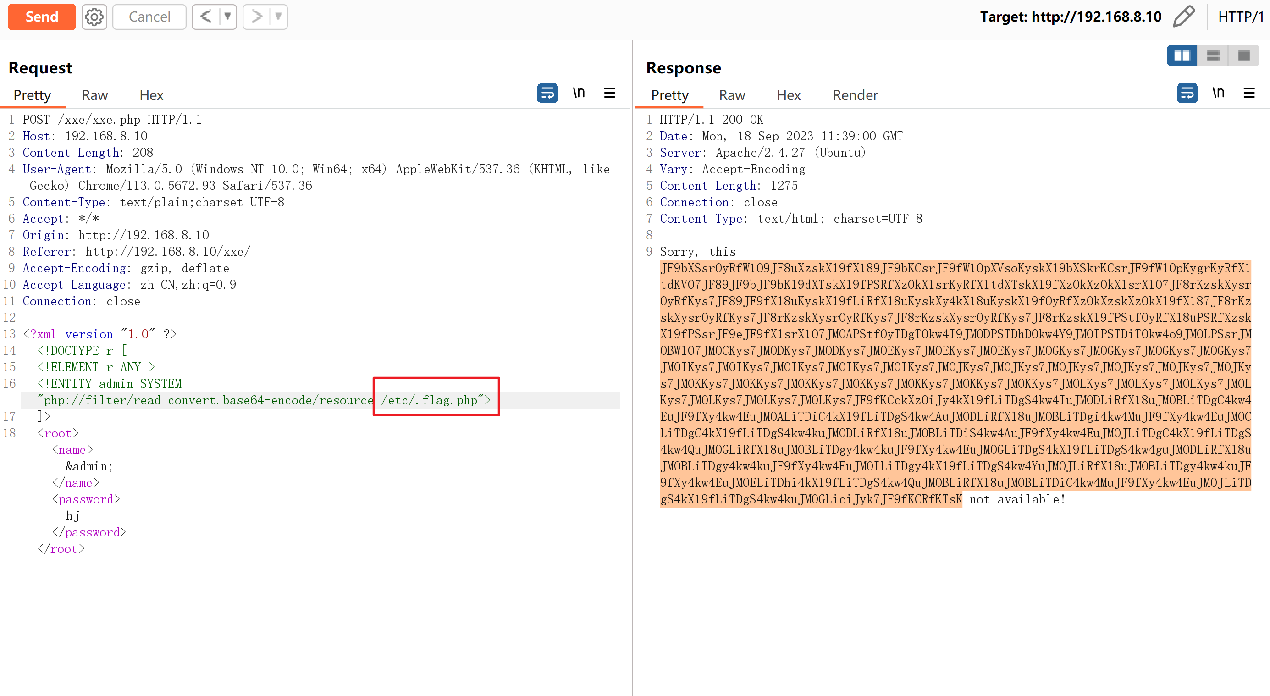Viewport: 1270px width, 696px height.
Task: Select side-by-side layout view icon
Action: (1182, 55)
